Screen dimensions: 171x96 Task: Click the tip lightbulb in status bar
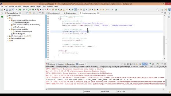pyautogui.click(x=170, y=92)
